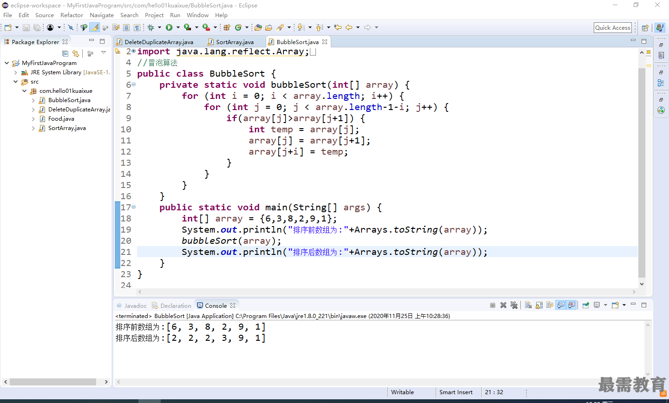Select DeleteDuplicateArray.java in Package Explorer
669x403 pixels.
click(x=79, y=110)
